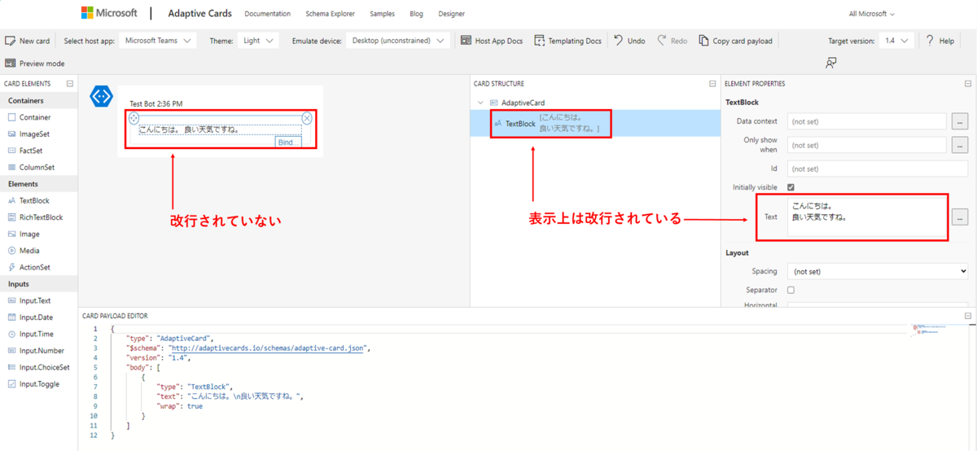Click the ellipsis button next to Text field
Viewport: 977px width, 451px height.
pos(961,217)
